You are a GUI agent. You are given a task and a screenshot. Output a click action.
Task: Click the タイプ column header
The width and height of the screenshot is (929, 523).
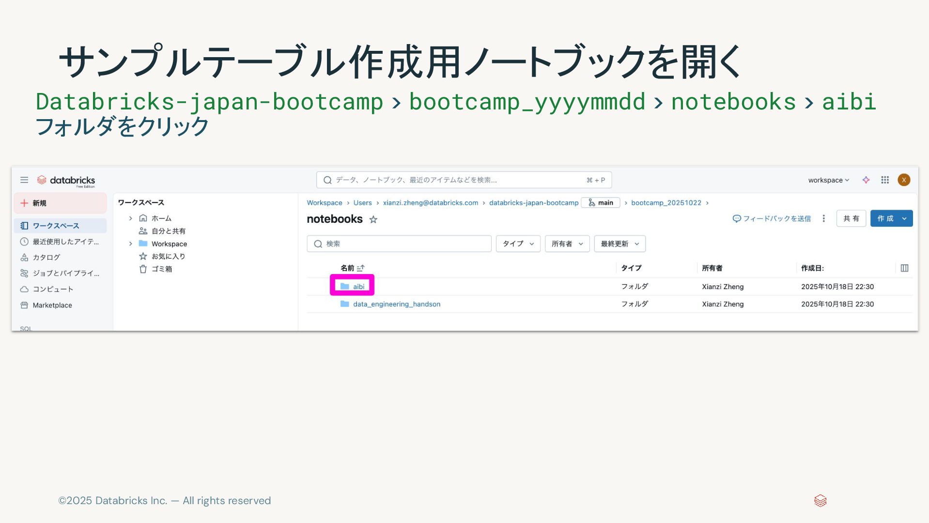631,268
